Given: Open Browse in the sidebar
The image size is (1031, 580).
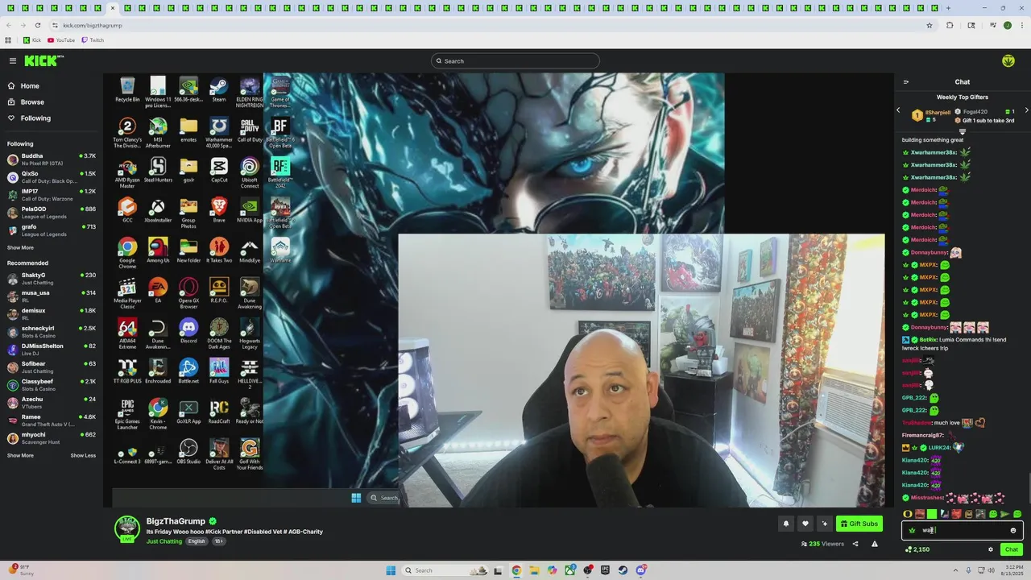Looking at the screenshot, I should point(52,102).
